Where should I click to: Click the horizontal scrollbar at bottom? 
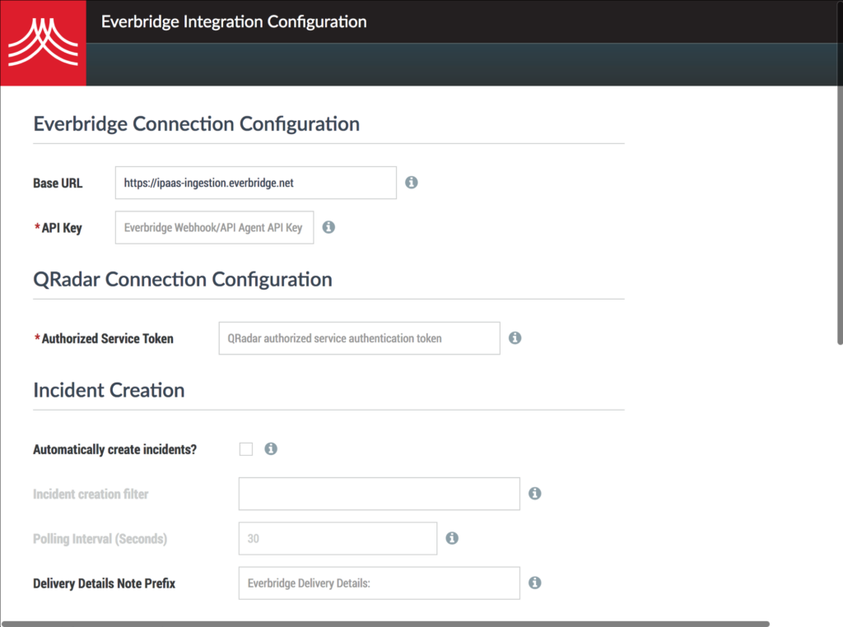click(x=385, y=624)
